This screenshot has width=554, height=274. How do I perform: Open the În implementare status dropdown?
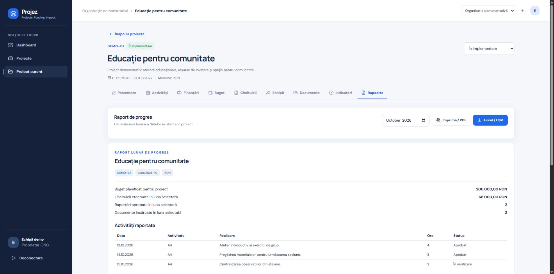[489, 48]
